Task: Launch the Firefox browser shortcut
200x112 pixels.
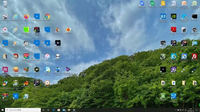Action: click(x=26, y=16)
